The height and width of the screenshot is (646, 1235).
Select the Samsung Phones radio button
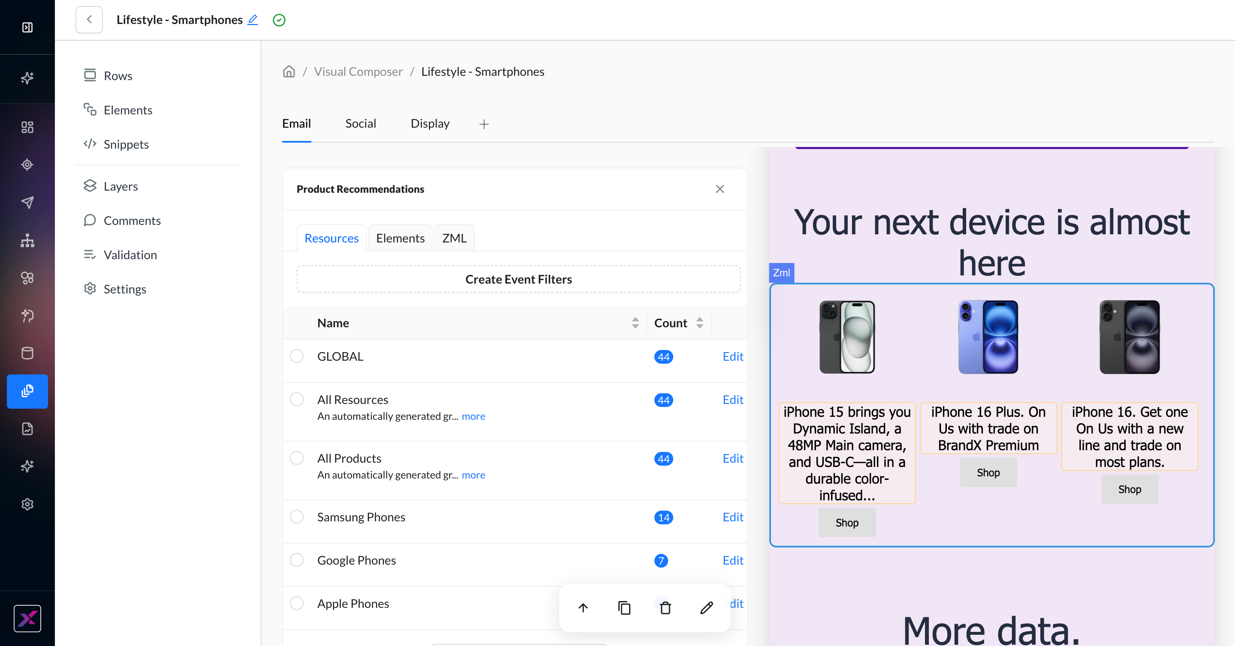(x=297, y=517)
